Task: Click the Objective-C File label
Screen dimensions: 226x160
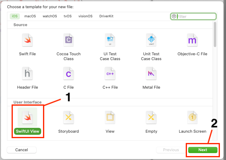Action: [x=192, y=54]
